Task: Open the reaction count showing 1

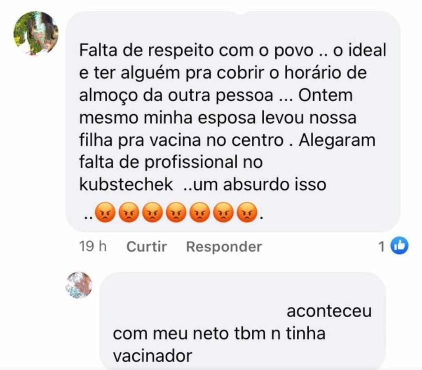Action: 381,247
